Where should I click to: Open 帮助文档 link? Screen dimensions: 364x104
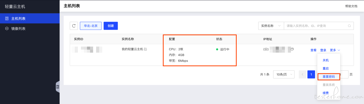(351, 6)
